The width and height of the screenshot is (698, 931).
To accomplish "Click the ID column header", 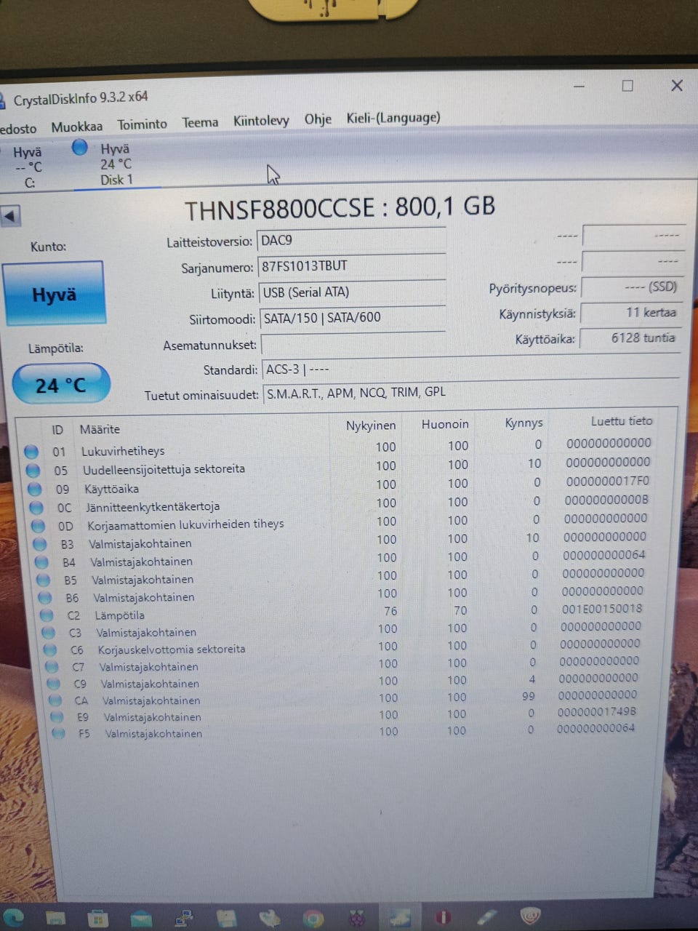I will point(57,430).
